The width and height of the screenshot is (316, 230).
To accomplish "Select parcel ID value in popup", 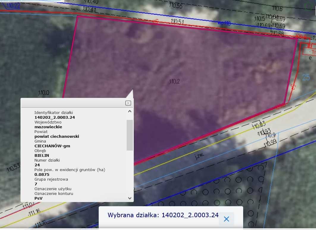I will [x=55, y=117].
